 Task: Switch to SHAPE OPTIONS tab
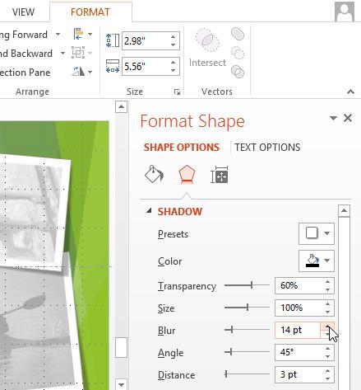point(182,148)
